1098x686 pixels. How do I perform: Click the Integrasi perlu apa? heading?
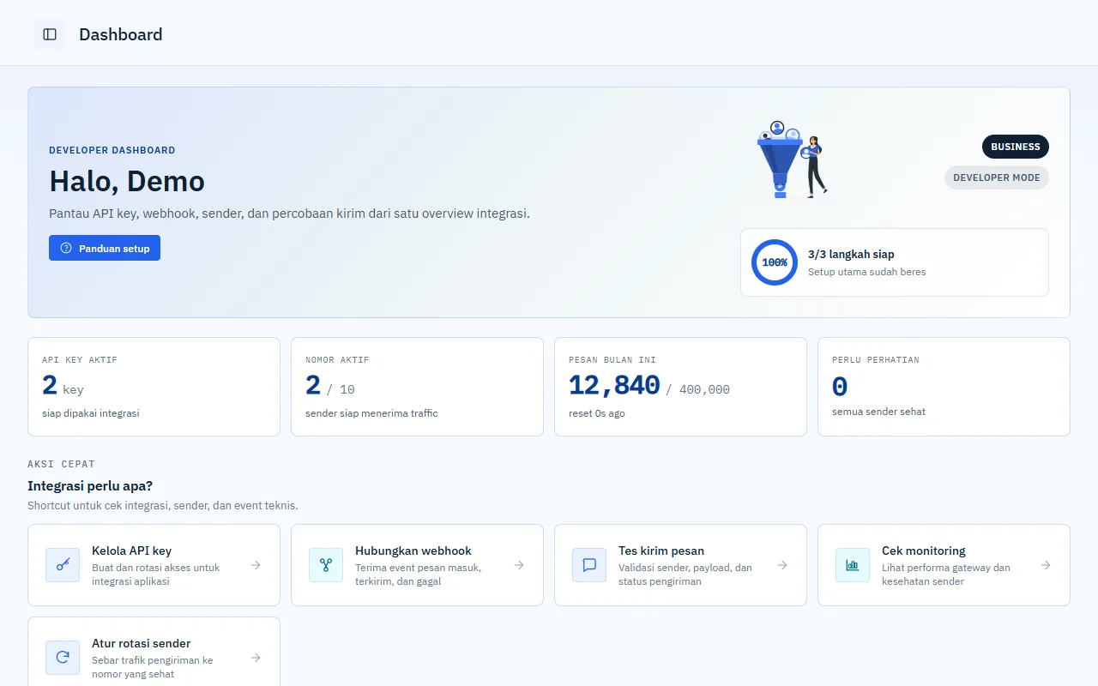point(90,486)
